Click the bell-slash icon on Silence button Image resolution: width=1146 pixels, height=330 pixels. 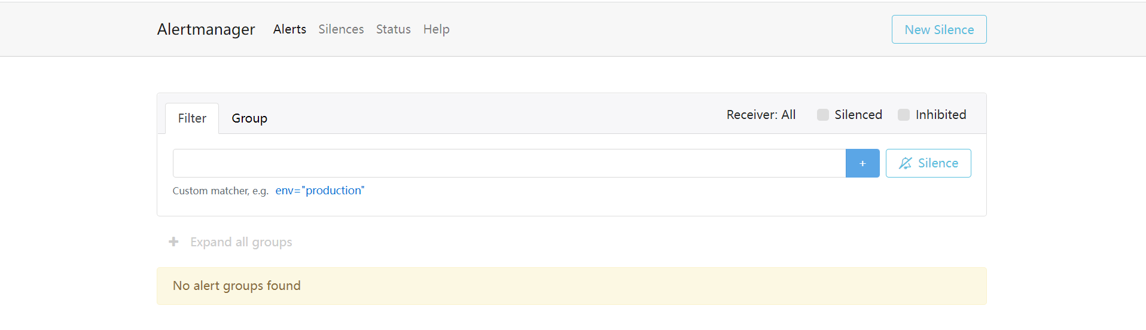tap(906, 163)
